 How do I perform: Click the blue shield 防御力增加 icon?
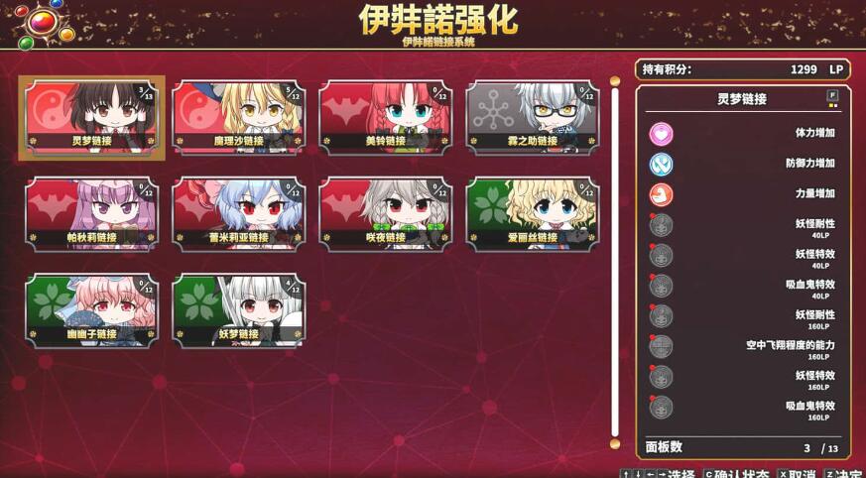point(661,165)
